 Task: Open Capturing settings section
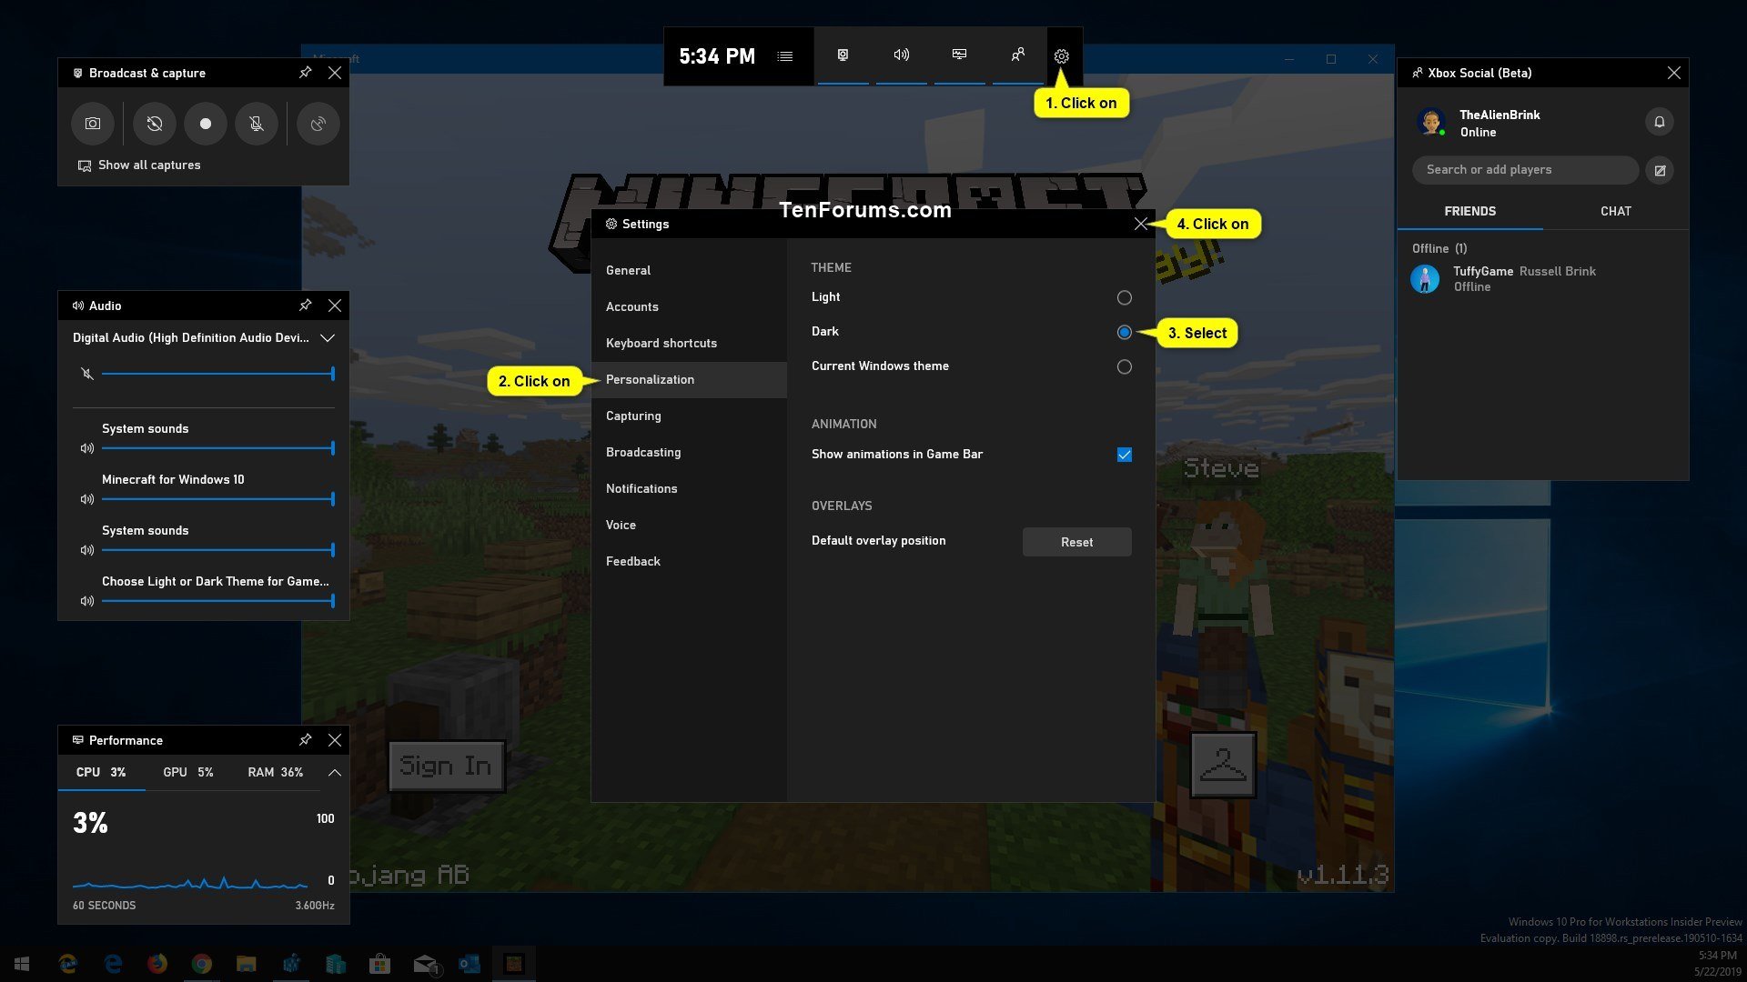[633, 415]
